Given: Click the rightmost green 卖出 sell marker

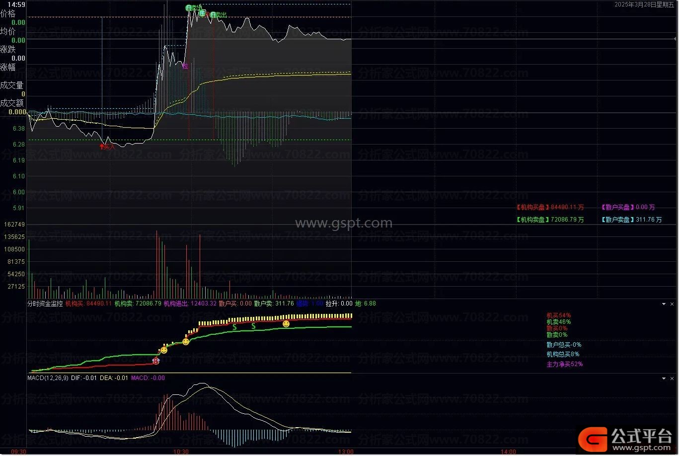Looking at the screenshot, I should tap(214, 15).
